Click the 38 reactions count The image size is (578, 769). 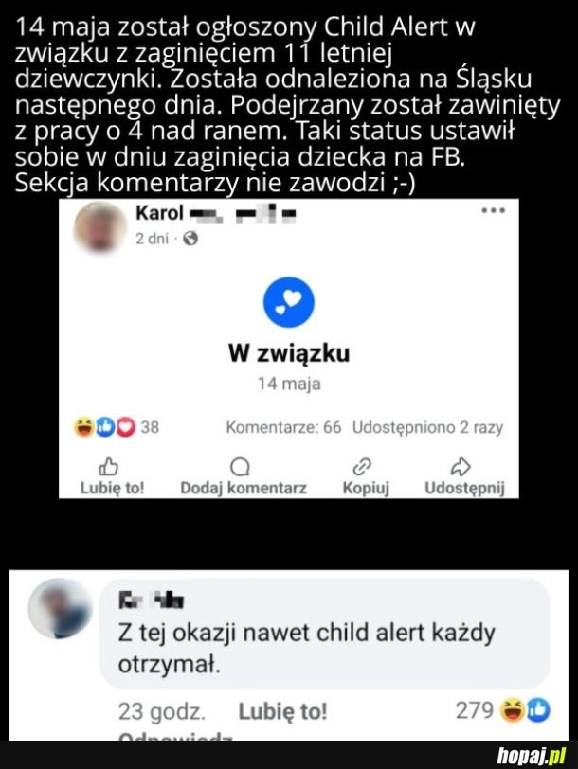tap(150, 427)
